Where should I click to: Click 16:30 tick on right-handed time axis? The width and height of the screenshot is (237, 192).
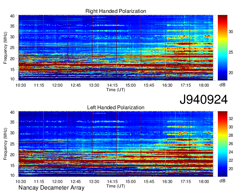pyautogui.click(x=167, y=85)
